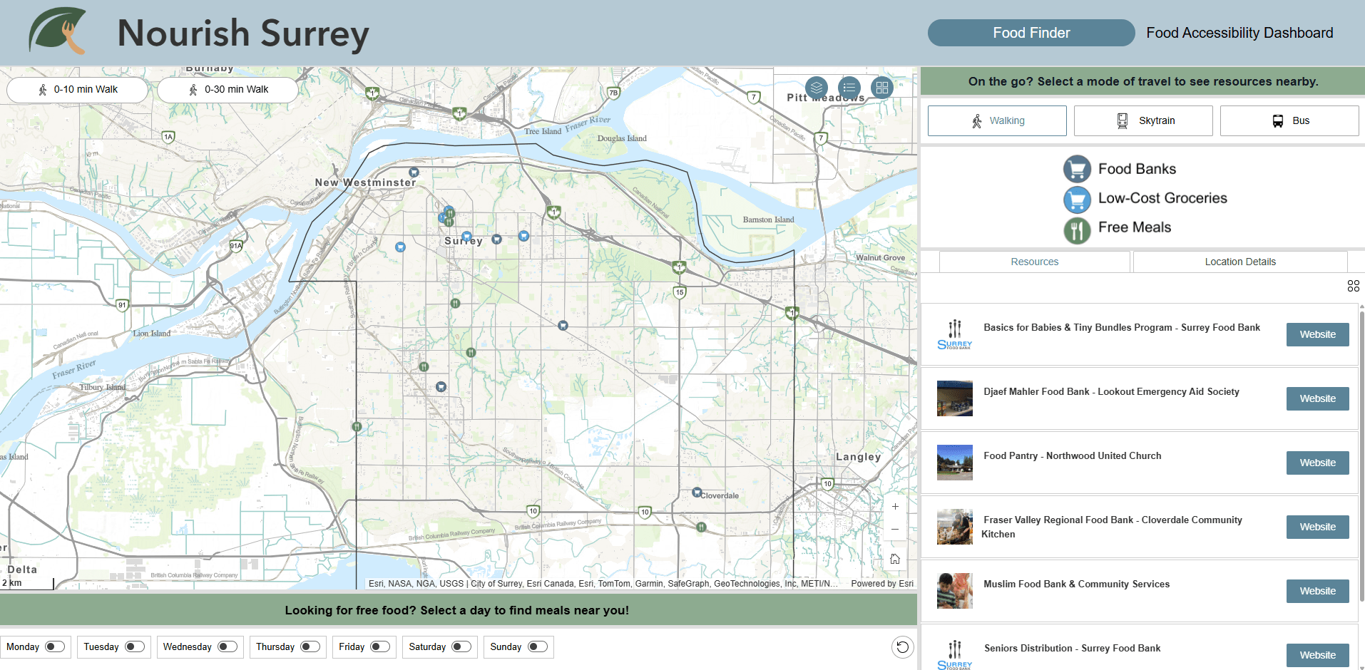Open the map legend list icon
Screen dimensions: 1365x670
[849, 88]
